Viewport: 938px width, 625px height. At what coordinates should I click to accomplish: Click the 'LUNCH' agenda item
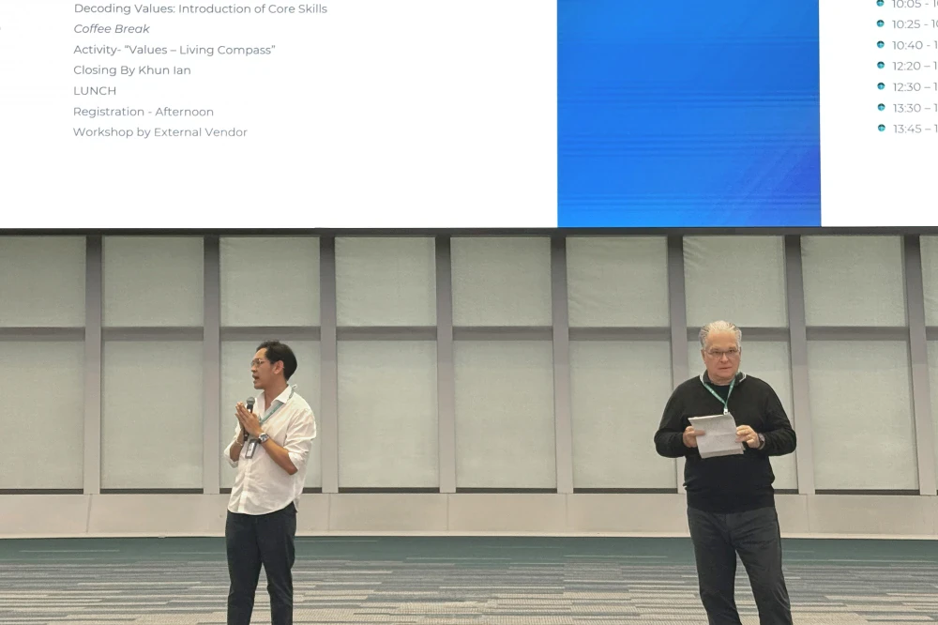pyautogui.click(x=95, y=91)
